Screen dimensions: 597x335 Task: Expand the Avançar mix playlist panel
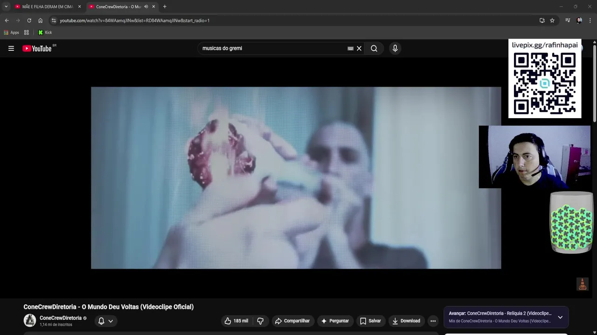pos(560,317)
